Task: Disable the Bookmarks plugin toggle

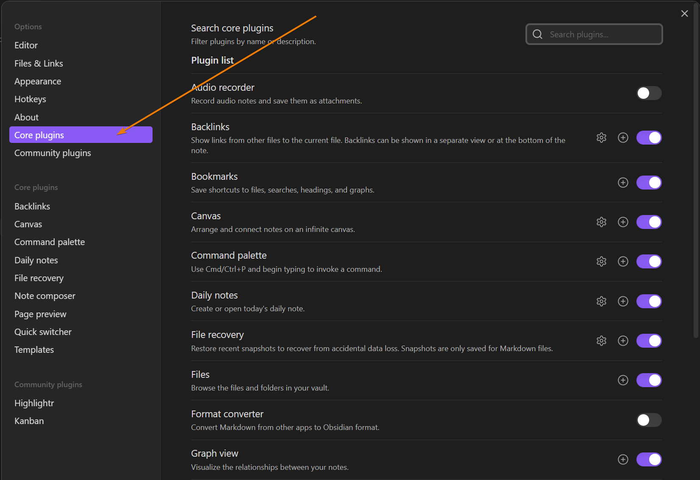Action: (649, 182)
